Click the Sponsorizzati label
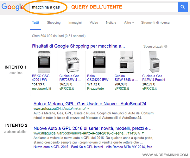 [153, 46]
